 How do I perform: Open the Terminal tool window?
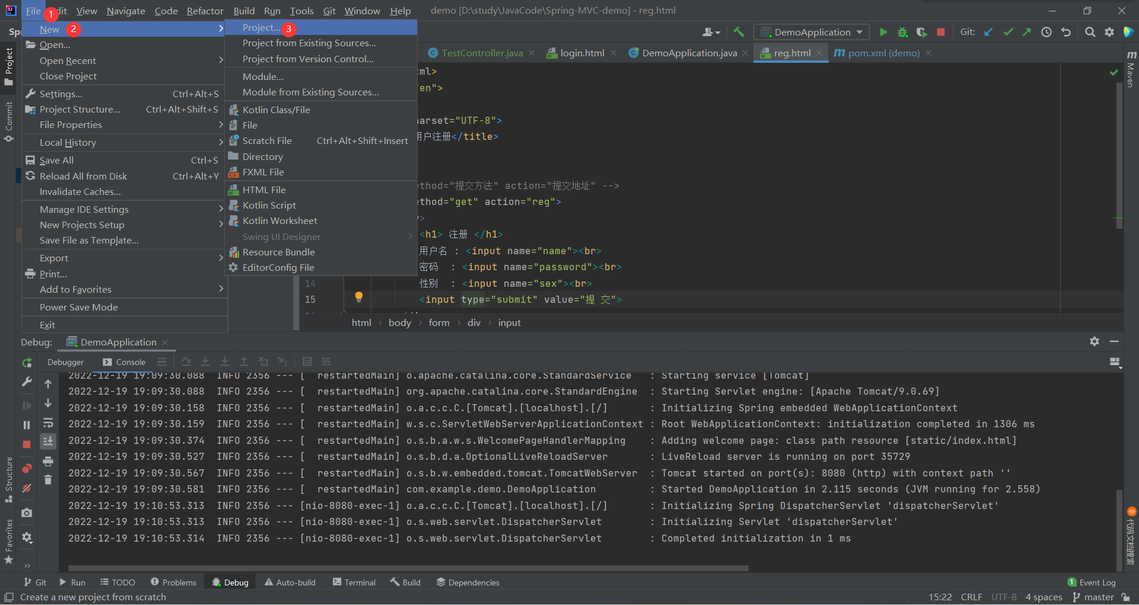point(354,582)
